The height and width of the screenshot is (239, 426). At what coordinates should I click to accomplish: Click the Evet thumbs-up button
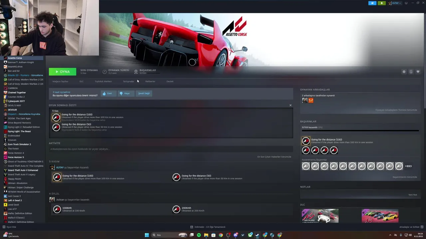pyautogui.click(x=108, y=94)
